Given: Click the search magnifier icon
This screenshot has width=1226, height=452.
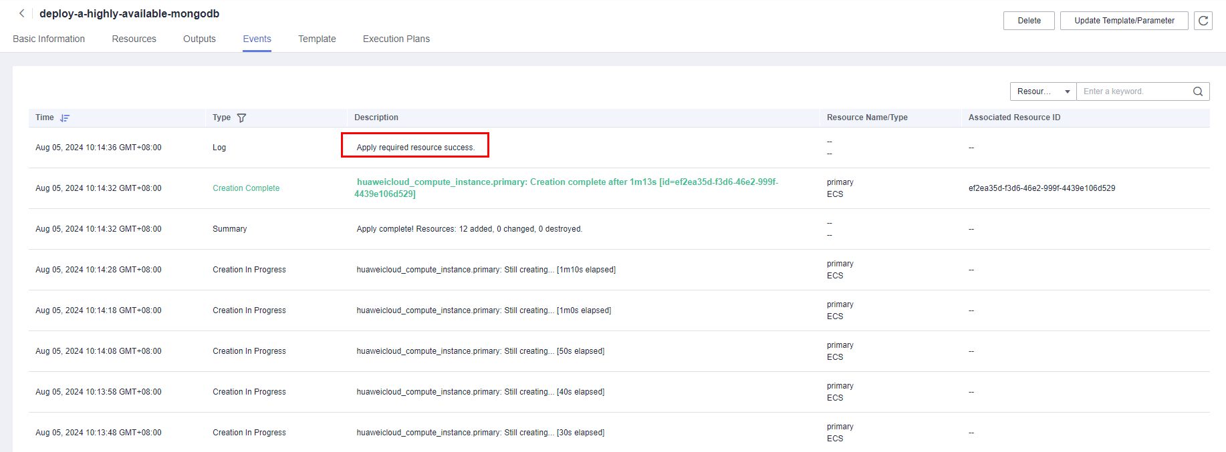Looking at the screenshot, I should pyautogui.click(x=1197, y=91).
